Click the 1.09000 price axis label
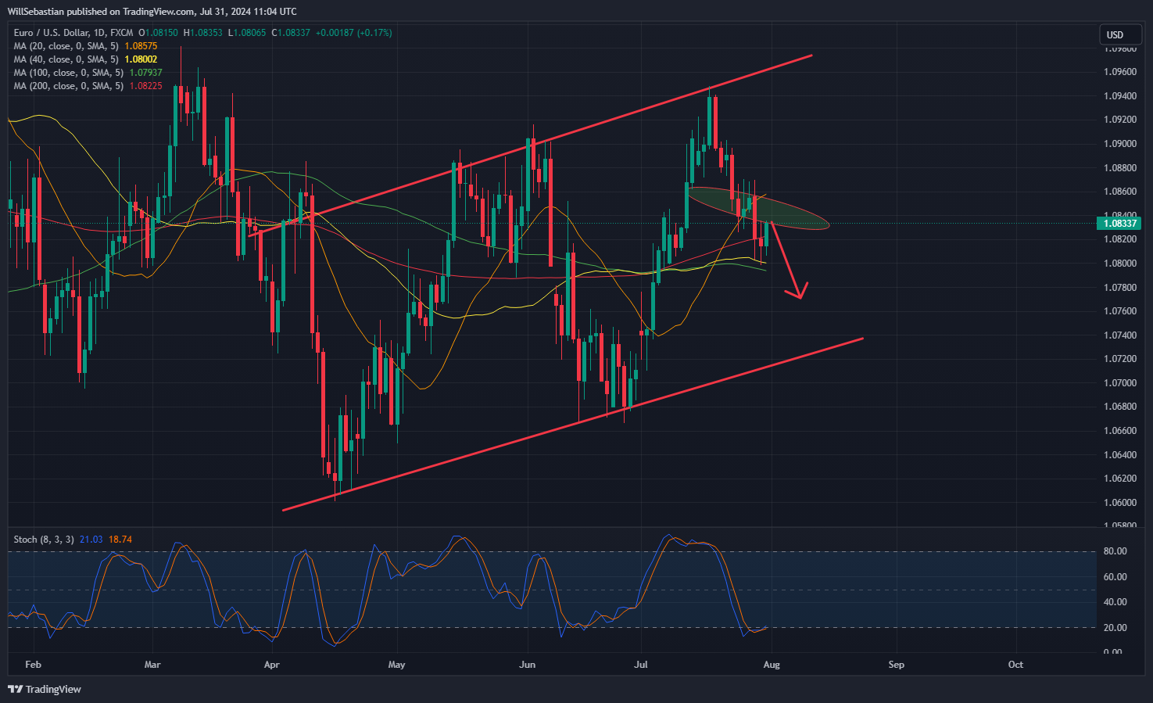Viewport: 1153px width, 703px height. coord(1120,144)
